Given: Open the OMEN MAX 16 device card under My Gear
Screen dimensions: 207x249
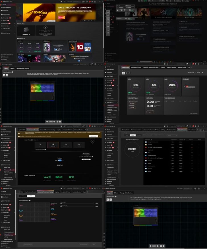Looking at the screenshot, I should point(26,30).
